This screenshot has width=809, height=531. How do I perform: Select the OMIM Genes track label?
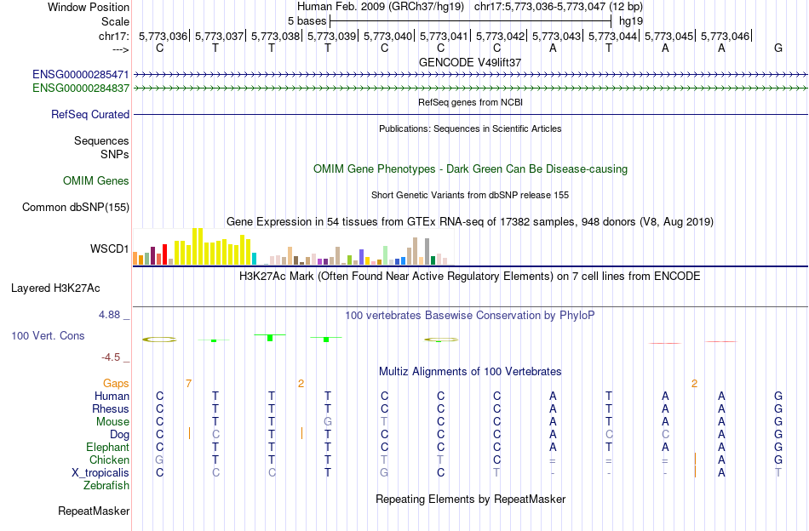click(x=96, y=181)
